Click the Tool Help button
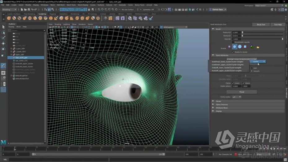This screenshot has height=162, width=288. [278, 24]
